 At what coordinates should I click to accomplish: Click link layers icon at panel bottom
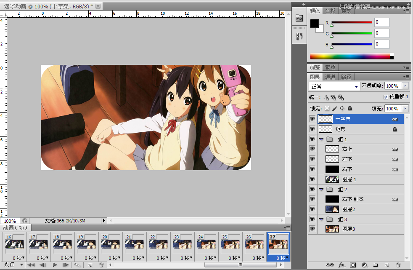click(x=330, y=265)
